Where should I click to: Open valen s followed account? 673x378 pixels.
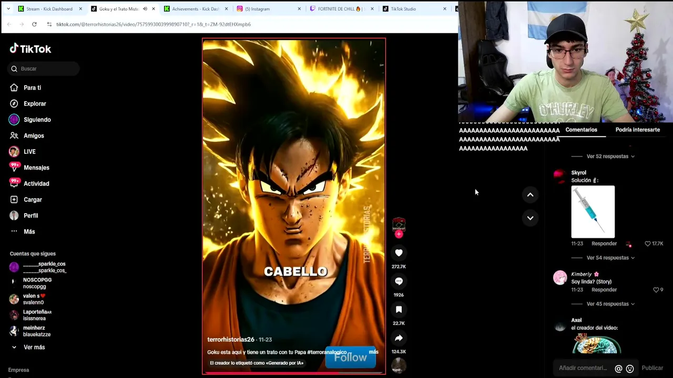coord(33,299)
